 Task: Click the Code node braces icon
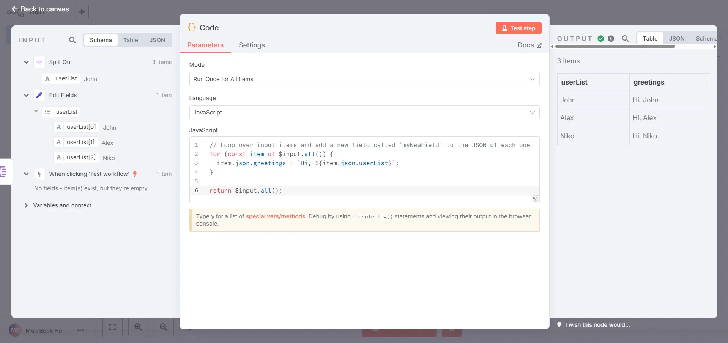[192, 27]
